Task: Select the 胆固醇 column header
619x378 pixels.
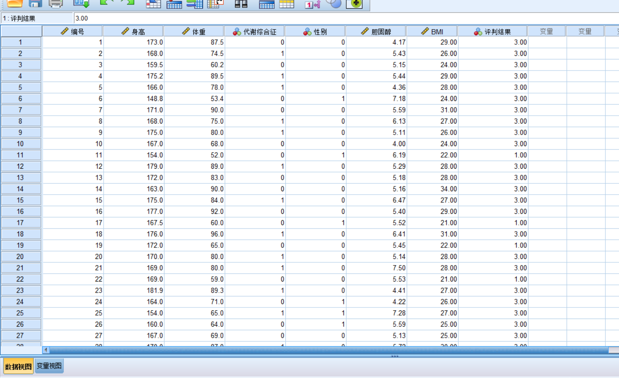Action: click(x=376, y=32)
